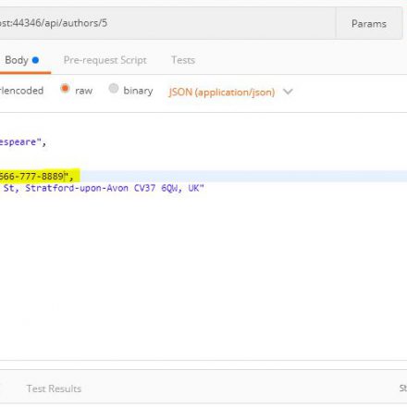Switch to the Pre-request Script tab
This screenshot has height=407, width=407.
click(105, 60)
